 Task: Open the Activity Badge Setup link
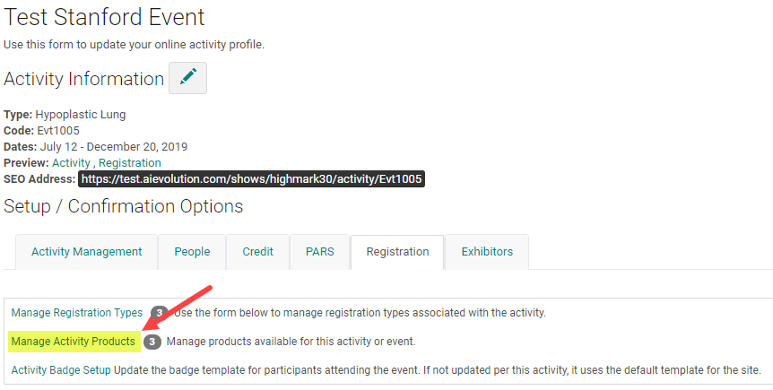(61, 369)
